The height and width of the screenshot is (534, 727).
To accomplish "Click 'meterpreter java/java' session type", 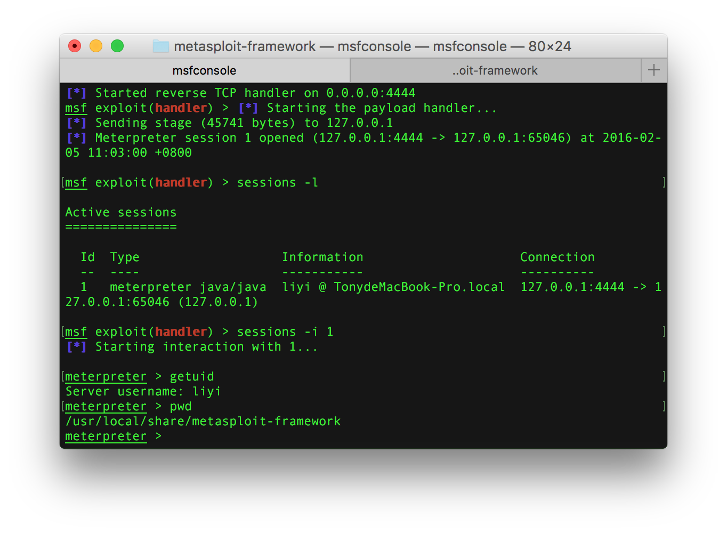I will [x=188, y=287].
